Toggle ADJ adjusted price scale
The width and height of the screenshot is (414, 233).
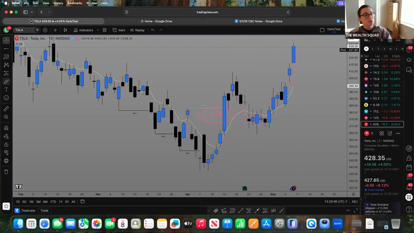pyautogui.click(x=355, y=202)
